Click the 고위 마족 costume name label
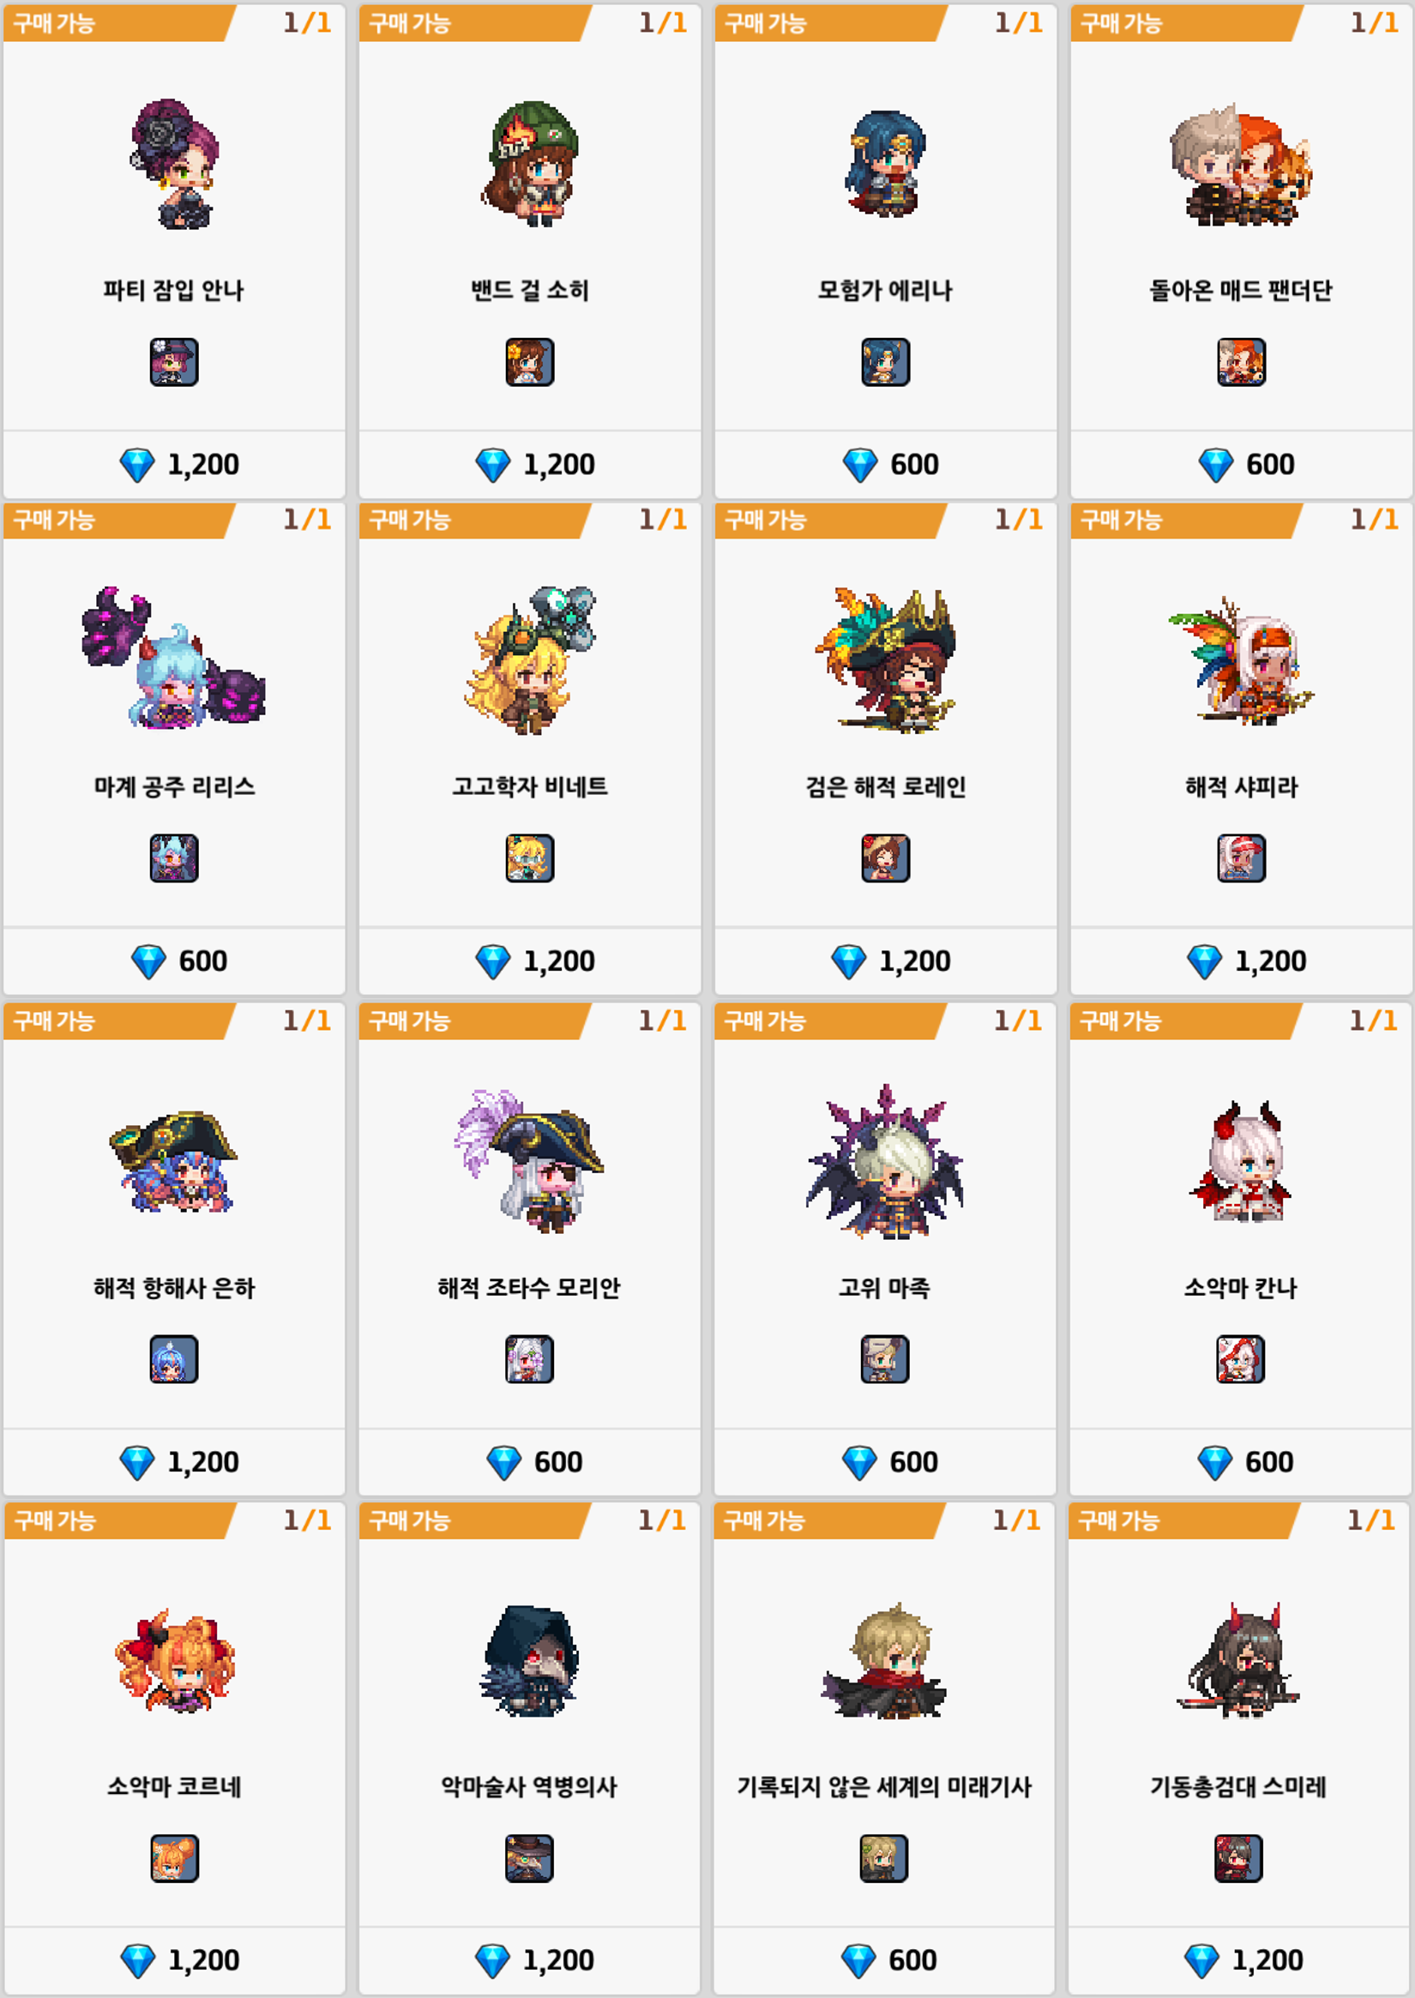The width and height of the screenshot is (1415, 1998). click(x=884, y=1288)
